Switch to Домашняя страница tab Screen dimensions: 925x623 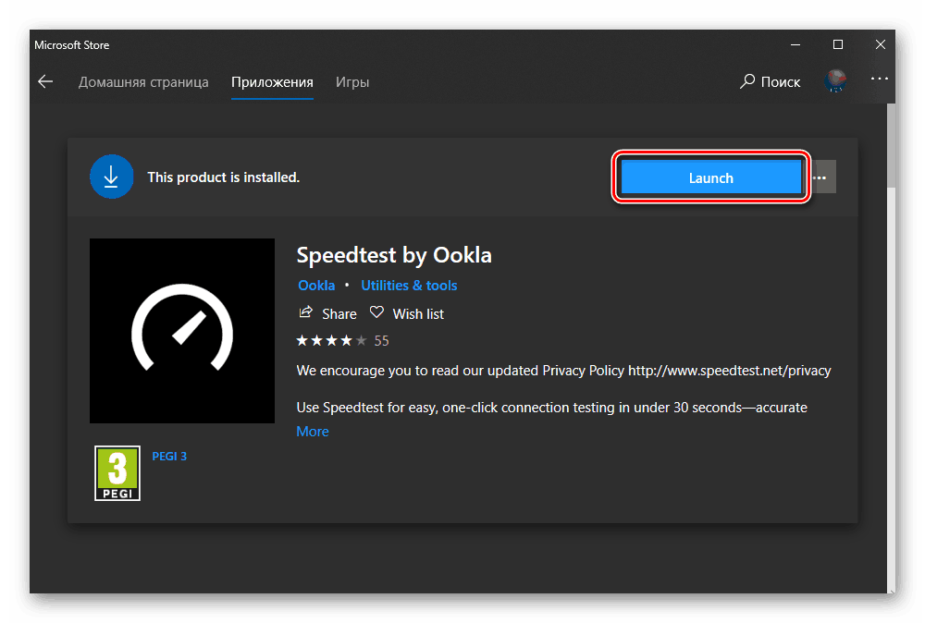point(143,81)
